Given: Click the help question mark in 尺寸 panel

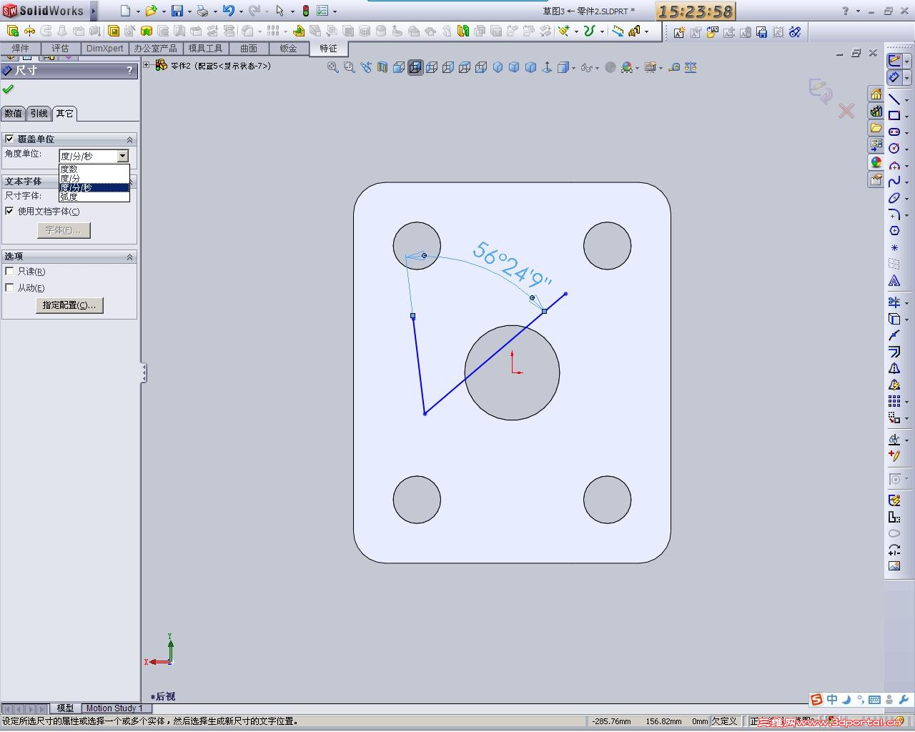Looking at the screenshot, I should coord(129,70).
